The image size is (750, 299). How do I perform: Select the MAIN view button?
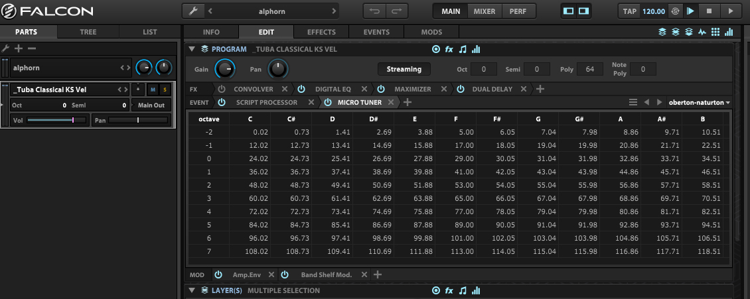(x=451, y=11)
